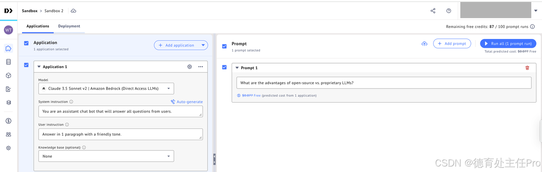Click the '1 prompt selected' text
542x172 pixels.
[x=246, y=50]
